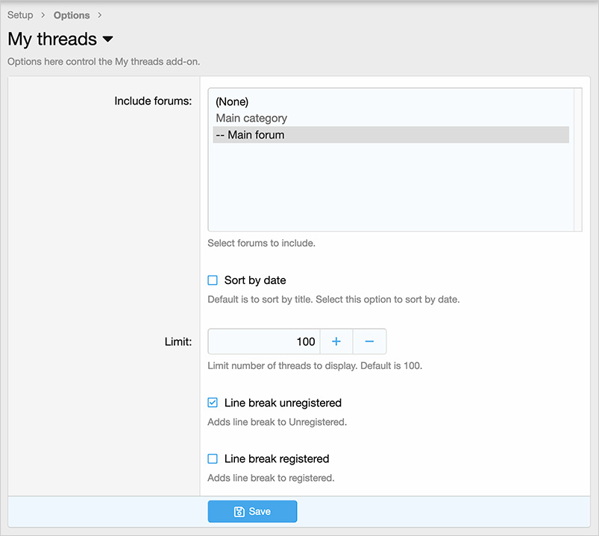This screenshot has width=599, height=536.
Task: Select 'Main category' in the forums list
Action: coord(251,118)
